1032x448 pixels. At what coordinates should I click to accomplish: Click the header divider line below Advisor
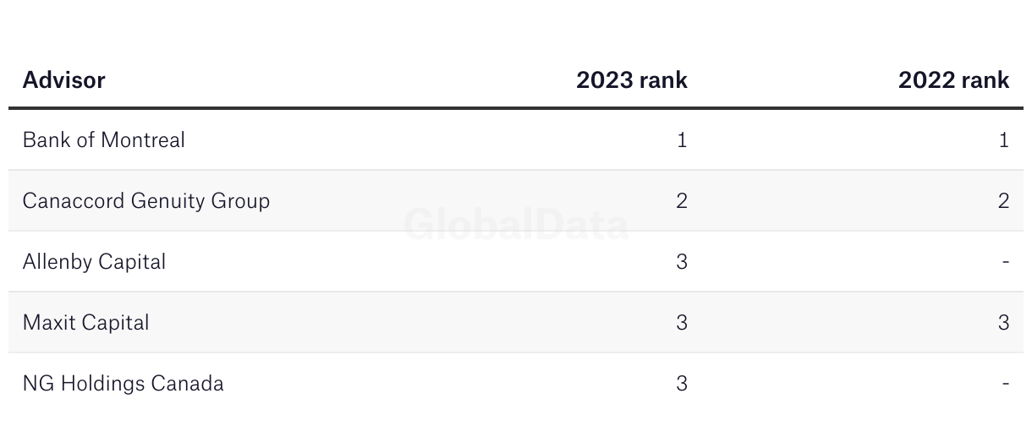pos(516,108)
